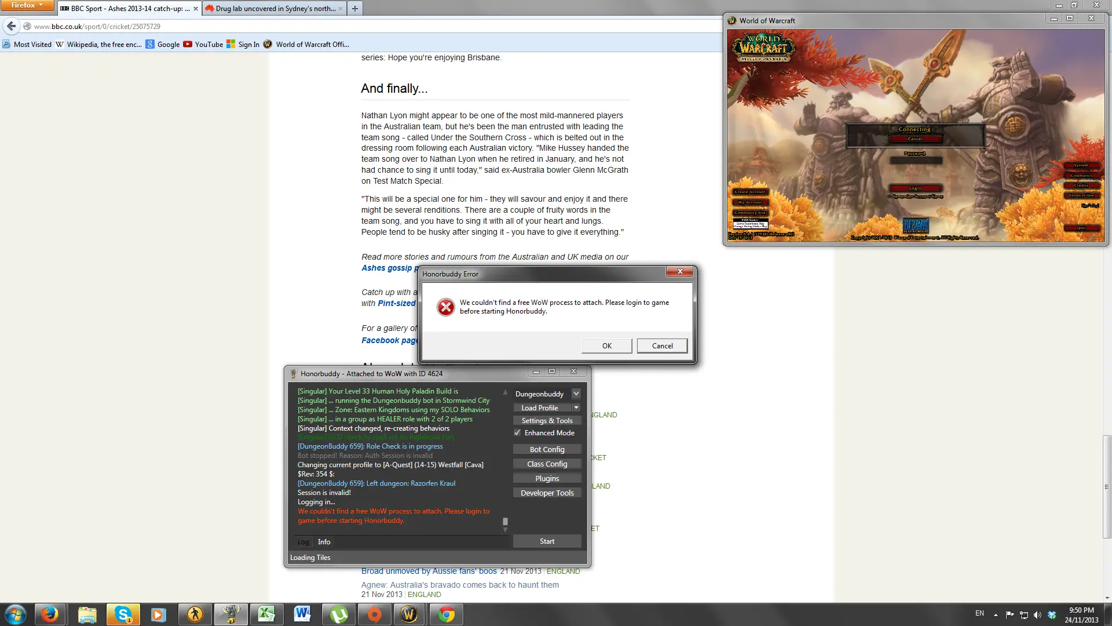Click the Honorbuddy log scrollbar thumb

[505, 521]
